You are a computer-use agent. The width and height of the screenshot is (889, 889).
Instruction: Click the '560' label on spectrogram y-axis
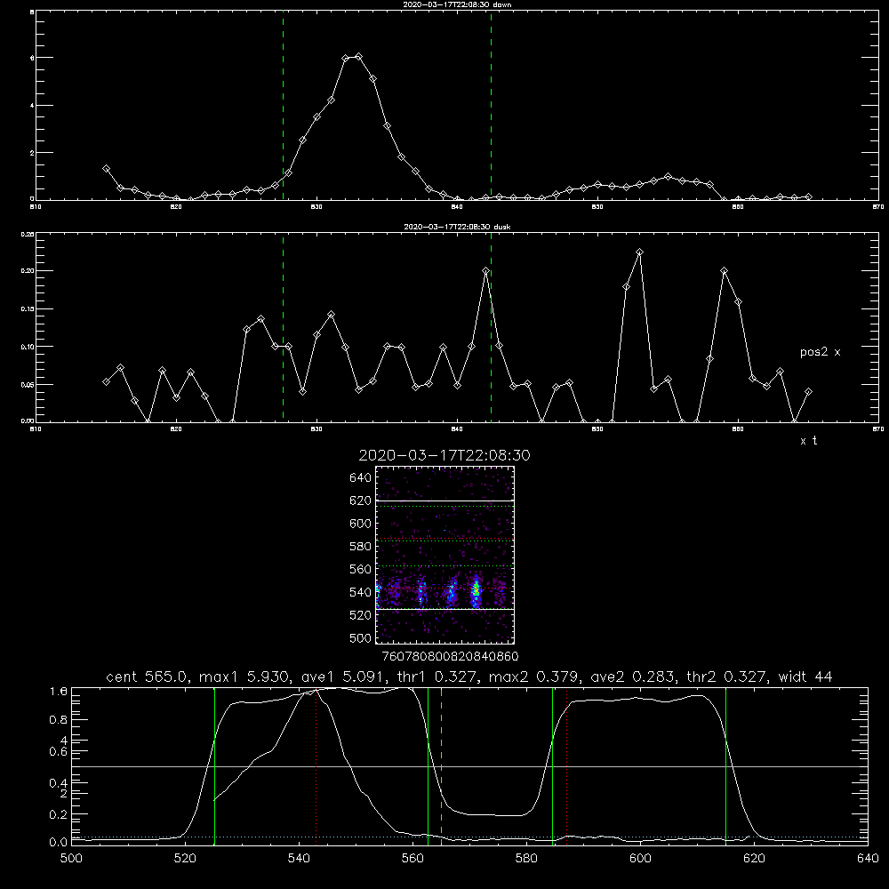(361, 569)
